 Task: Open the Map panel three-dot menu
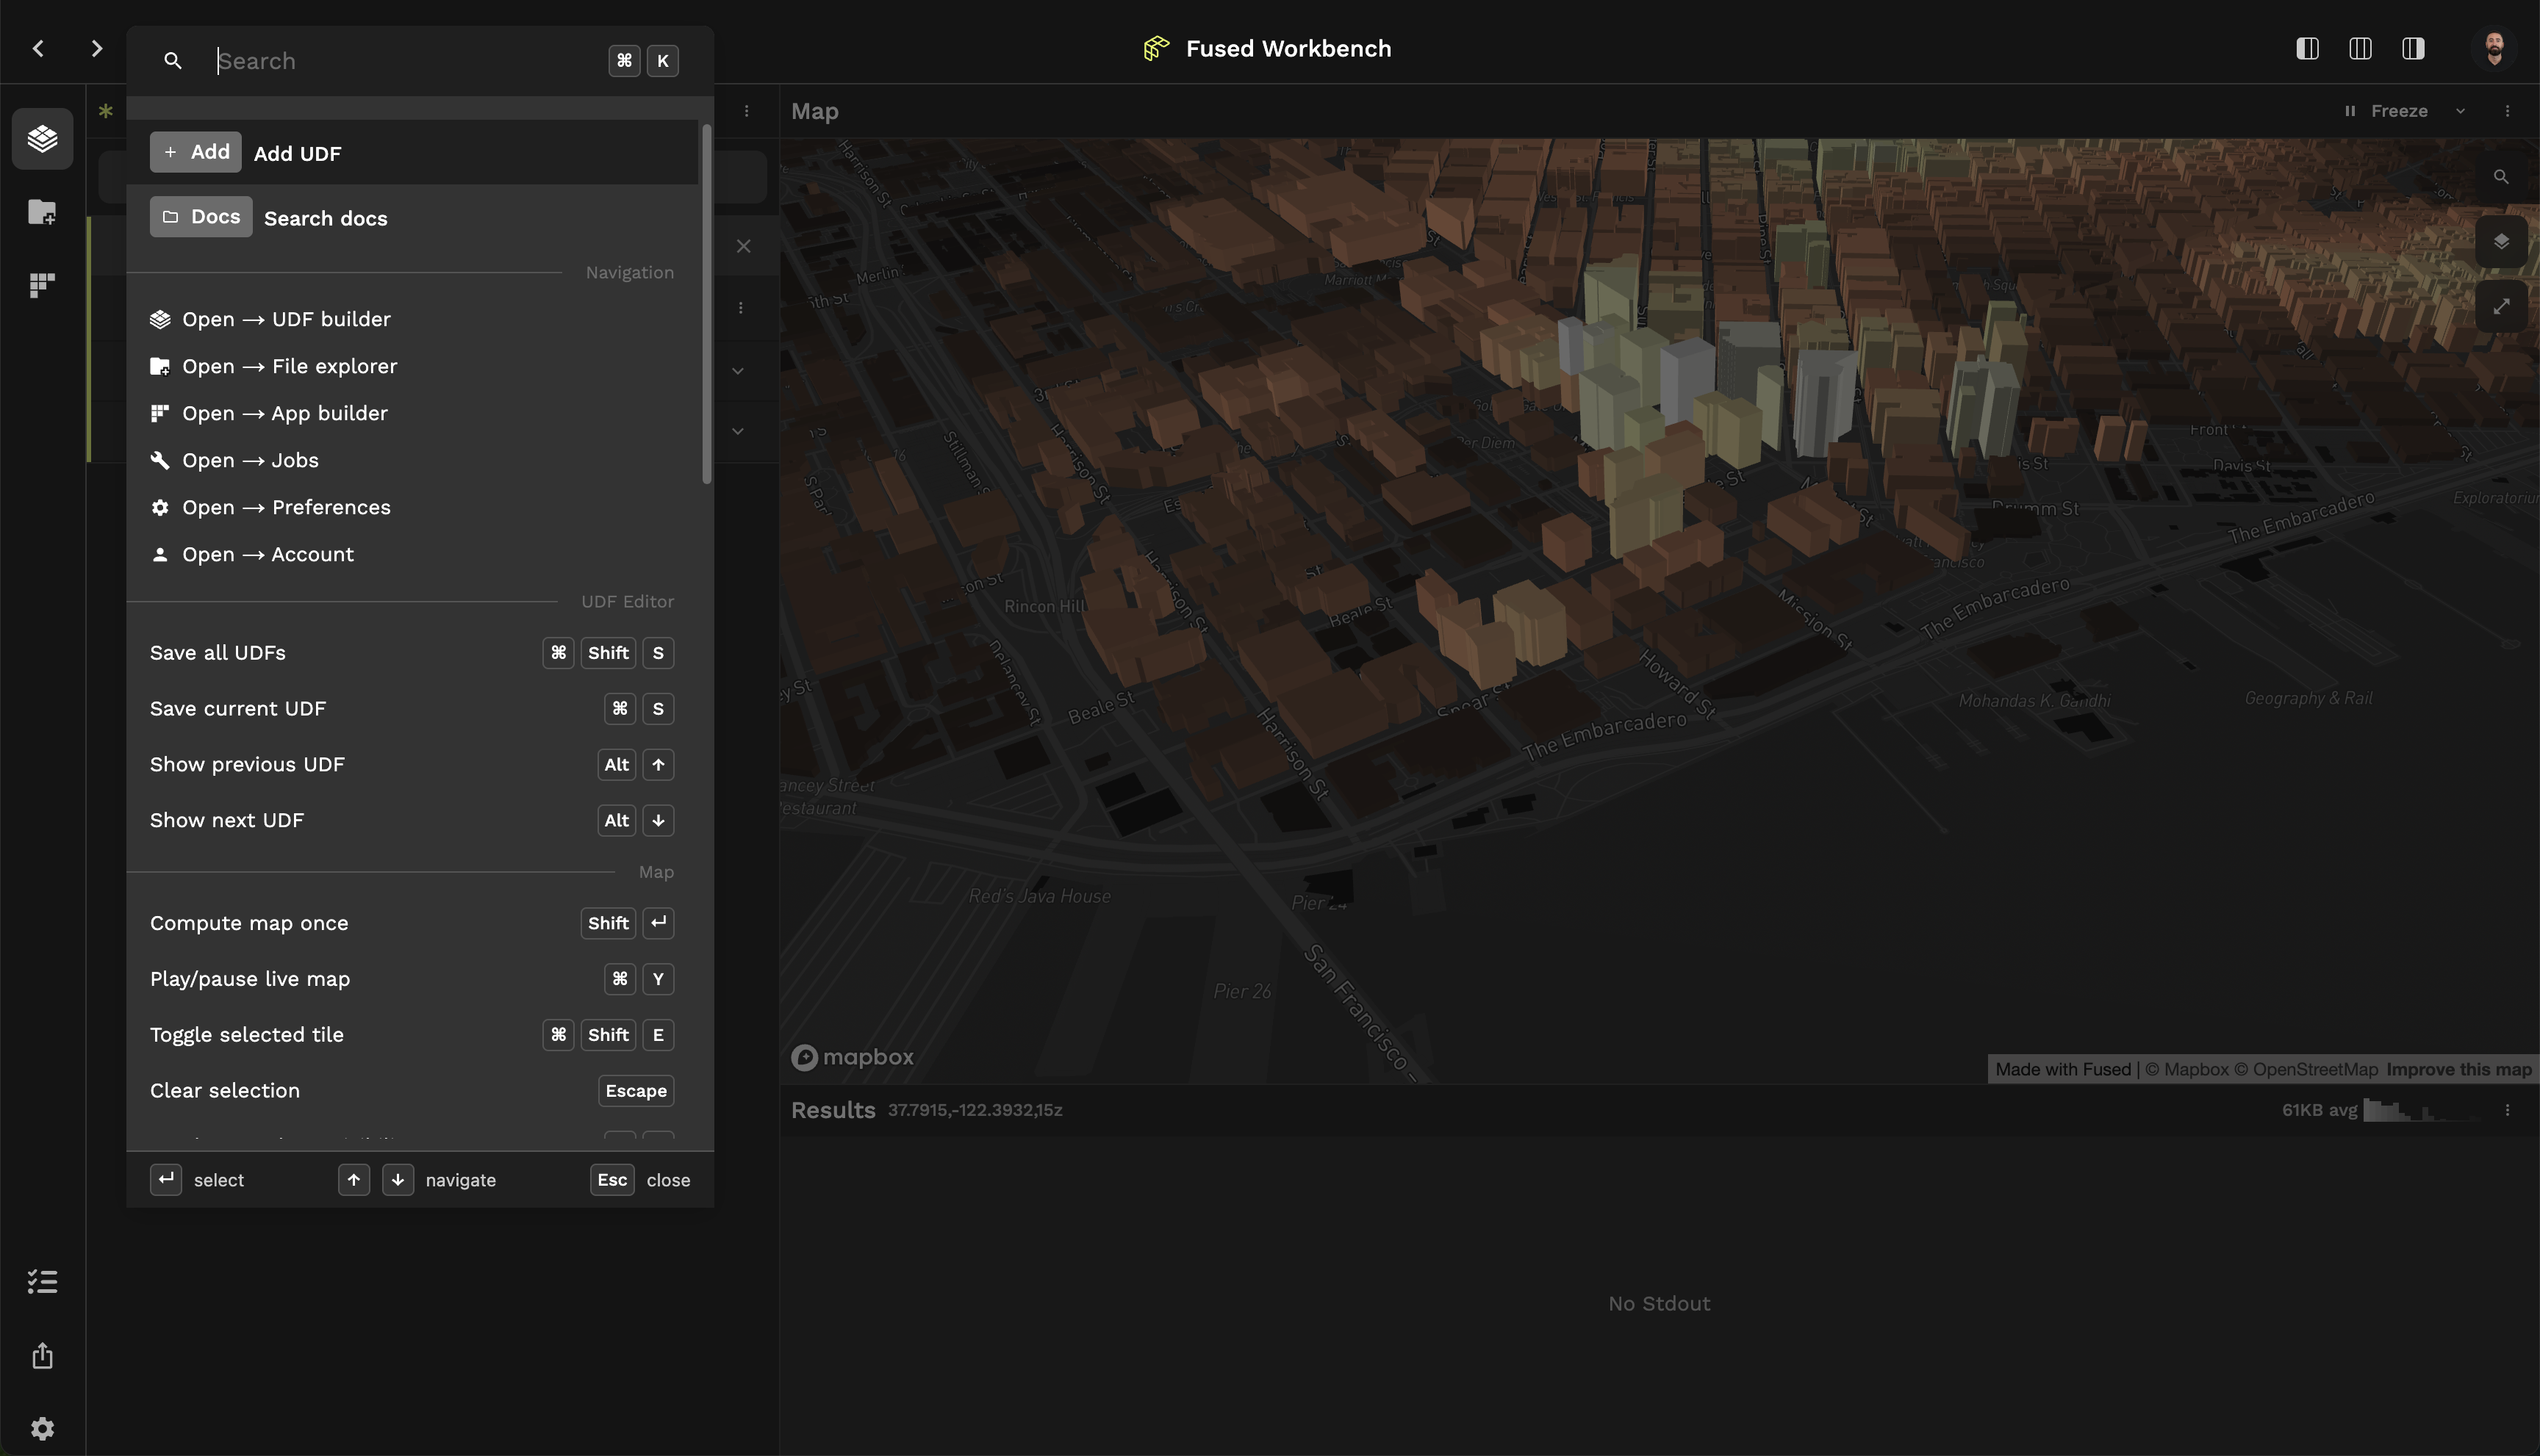pos(2507,111)
